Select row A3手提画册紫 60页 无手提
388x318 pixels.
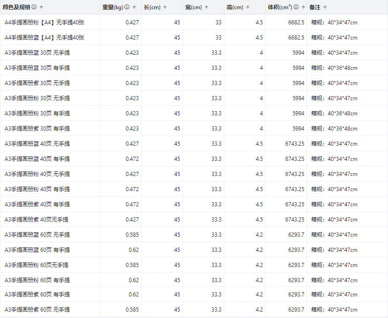[x=194, y=309]
